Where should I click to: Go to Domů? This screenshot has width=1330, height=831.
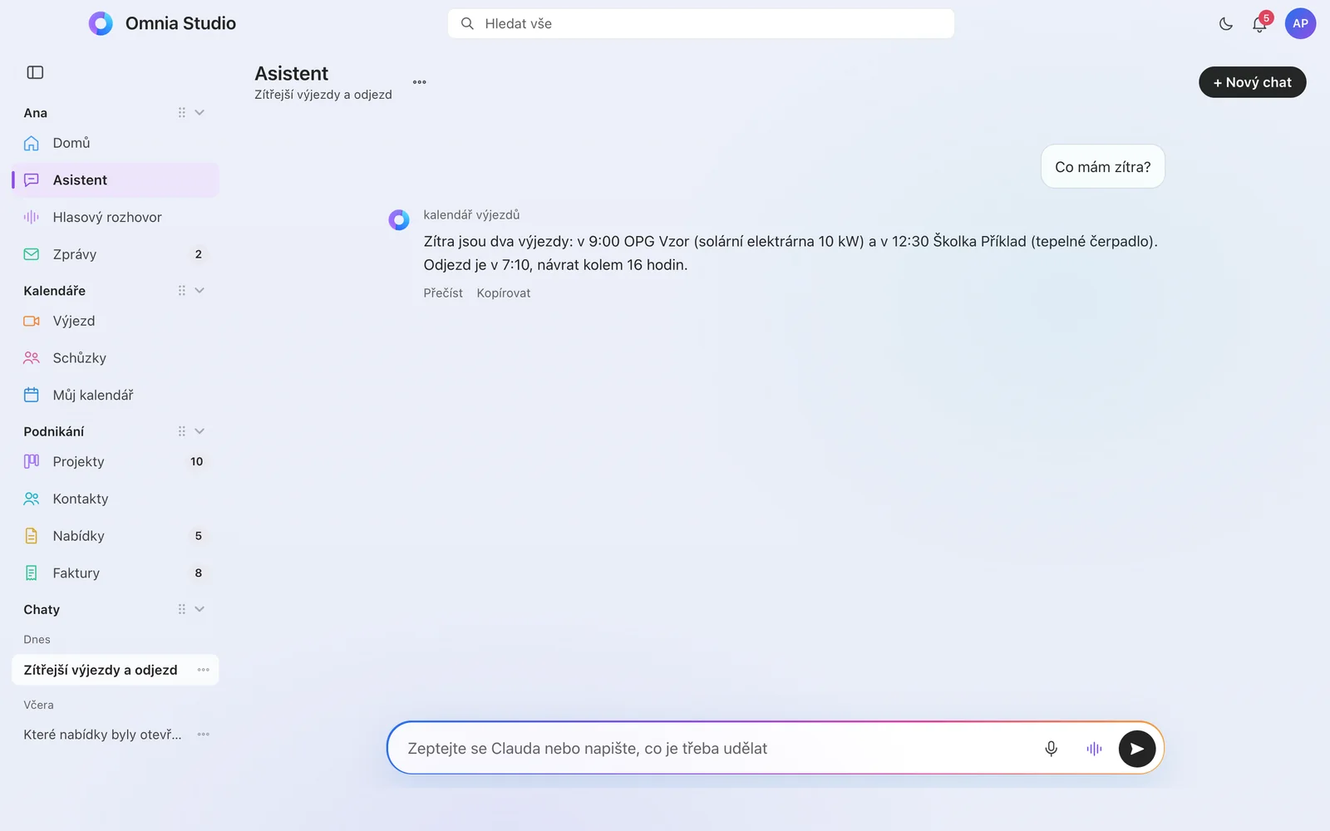point(116,143)
